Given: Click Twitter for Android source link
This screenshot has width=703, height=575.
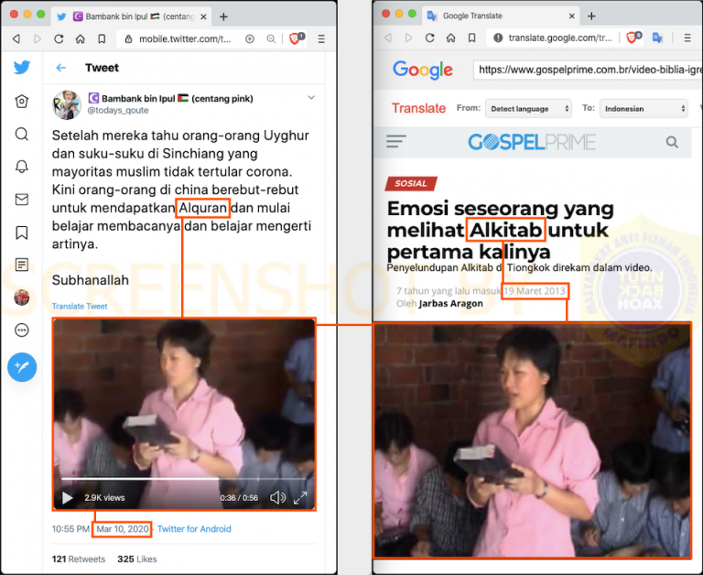Looking at the screenshot, I should (194, 529).
